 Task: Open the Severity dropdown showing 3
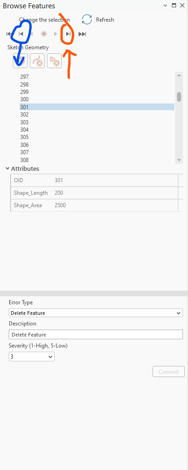tap(32, 357)
